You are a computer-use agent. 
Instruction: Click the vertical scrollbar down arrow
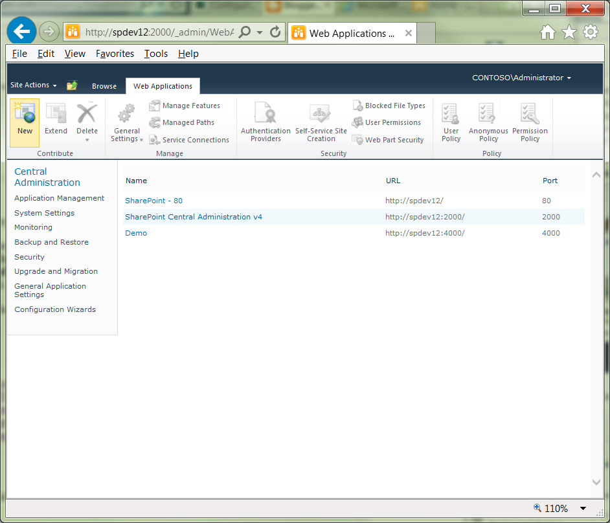coord(596,482)
